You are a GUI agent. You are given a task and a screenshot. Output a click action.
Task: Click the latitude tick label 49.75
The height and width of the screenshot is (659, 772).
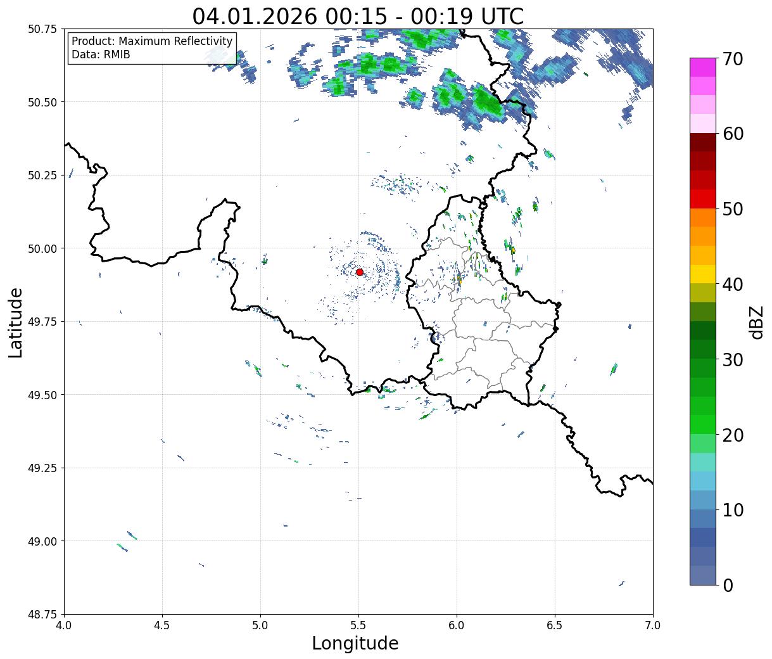point(42,322)
